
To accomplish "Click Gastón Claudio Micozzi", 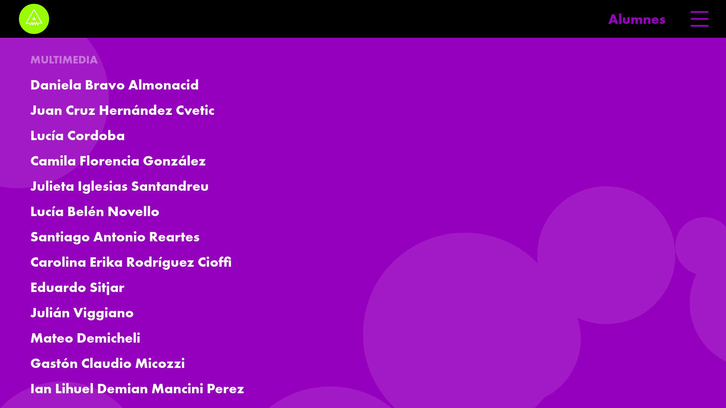I will [108, 363].
